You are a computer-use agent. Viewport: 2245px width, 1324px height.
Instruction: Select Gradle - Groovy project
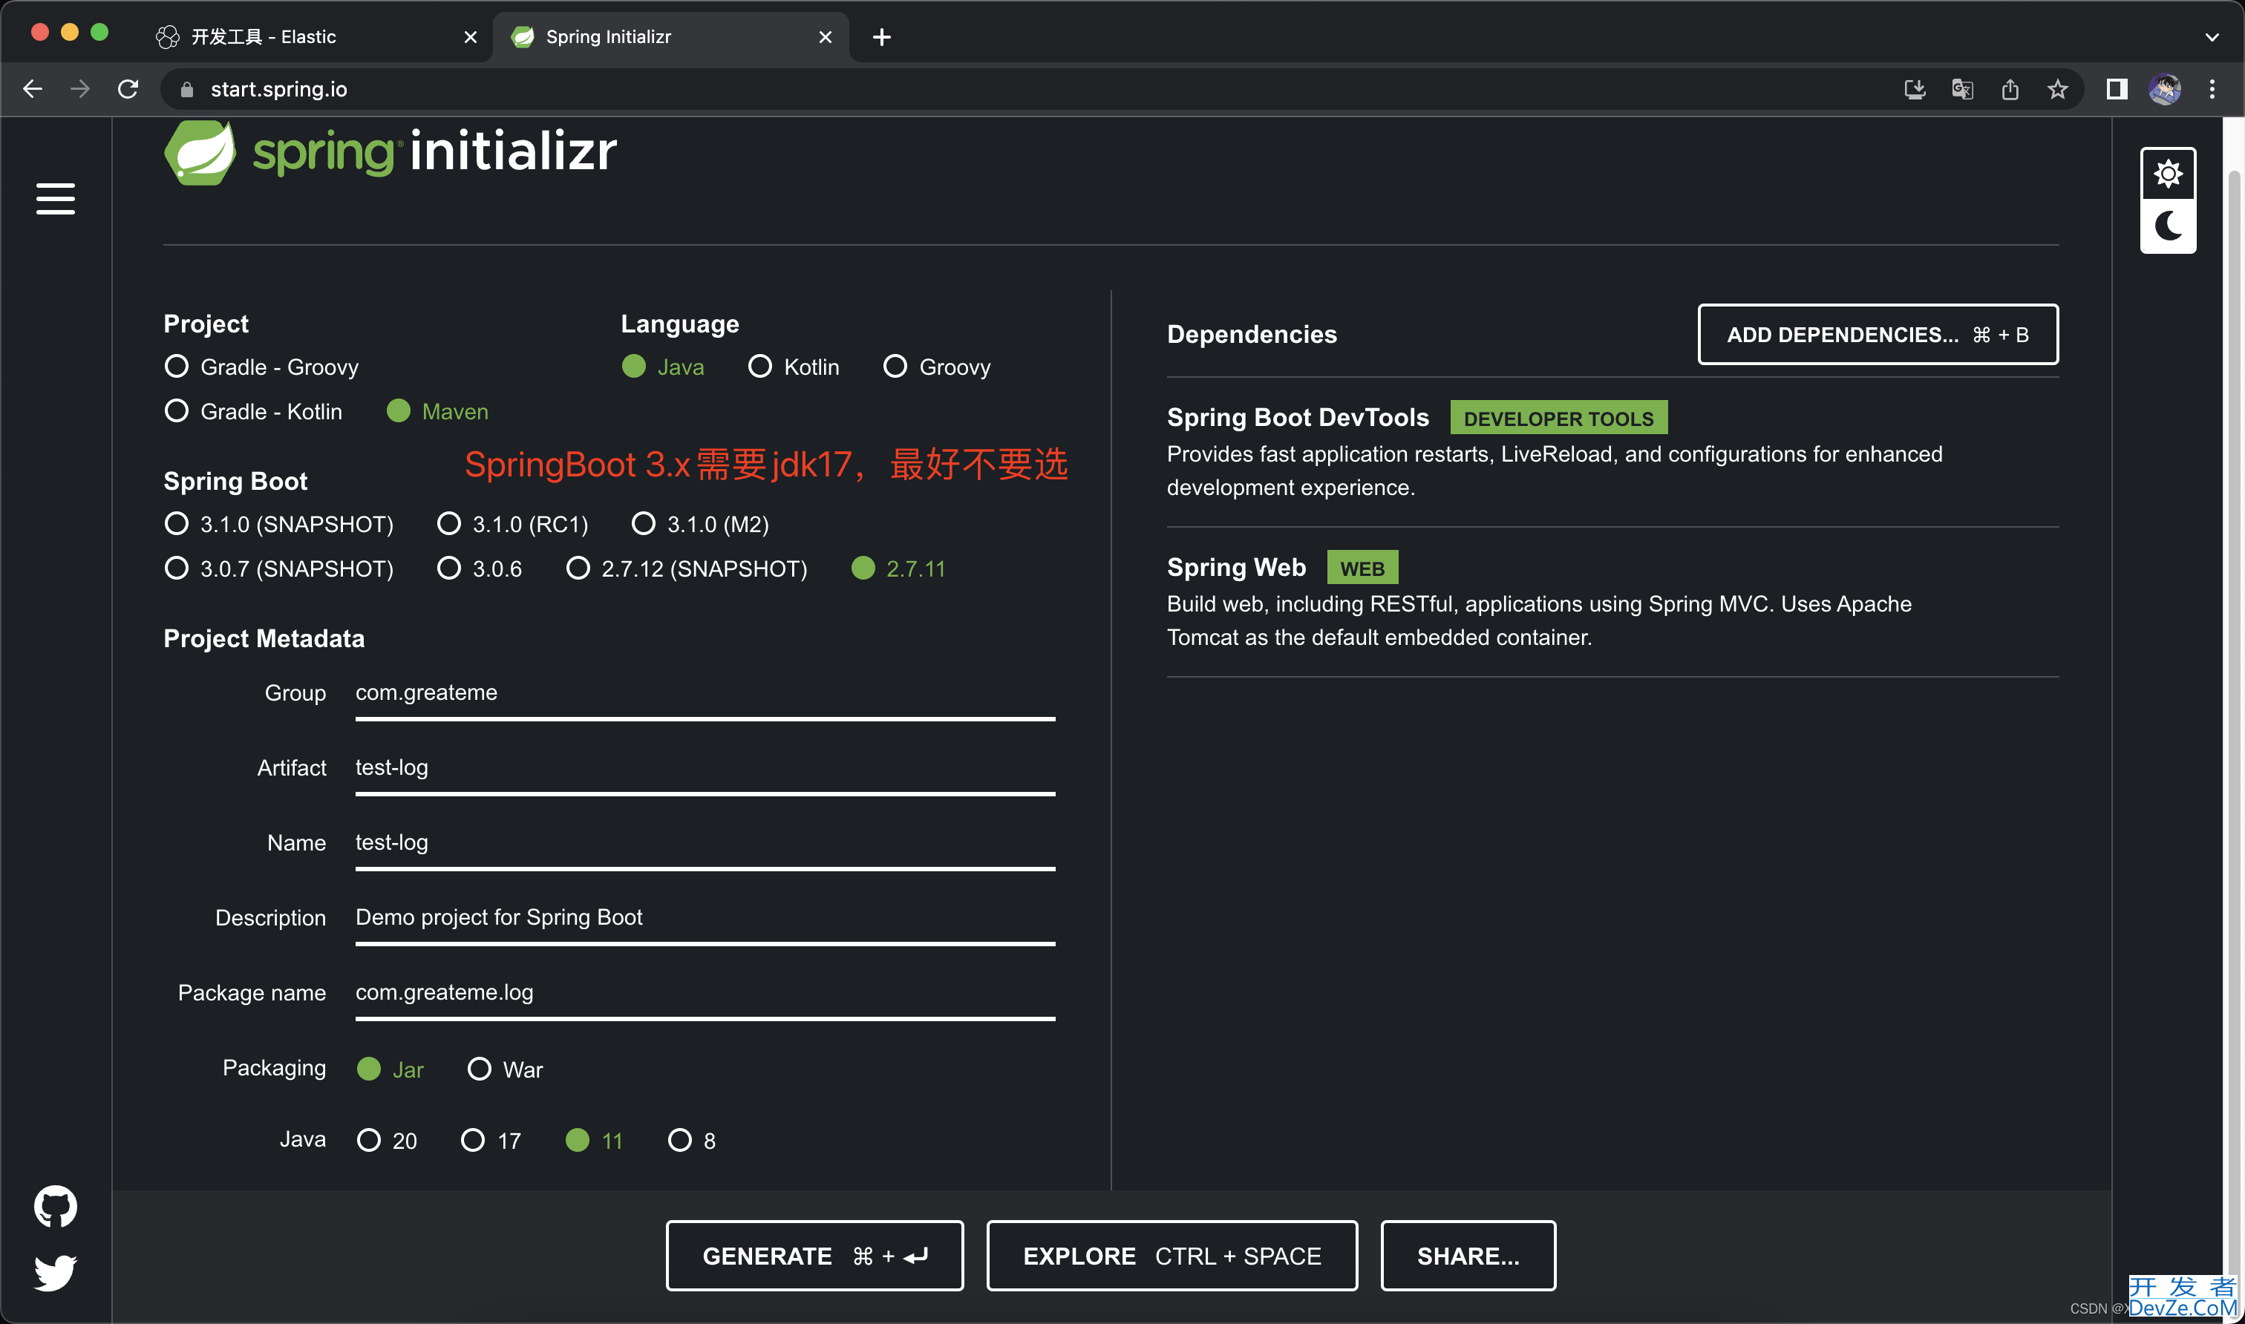(261, 367)
